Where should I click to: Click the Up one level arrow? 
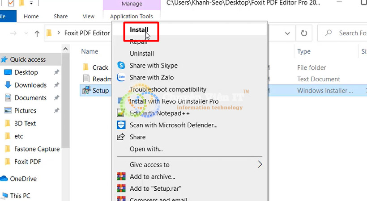(x=38, y=33)
